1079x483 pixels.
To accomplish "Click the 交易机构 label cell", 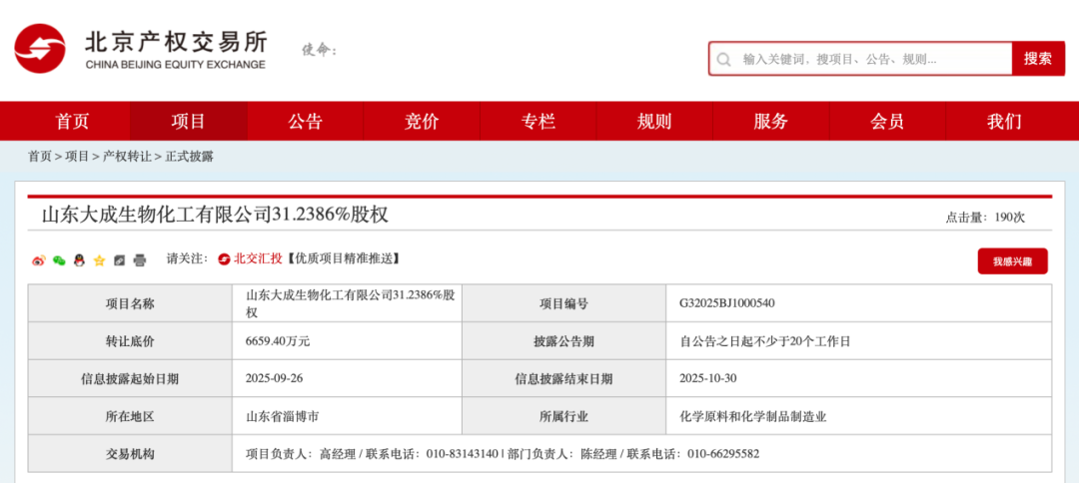I will pos(130,453).
